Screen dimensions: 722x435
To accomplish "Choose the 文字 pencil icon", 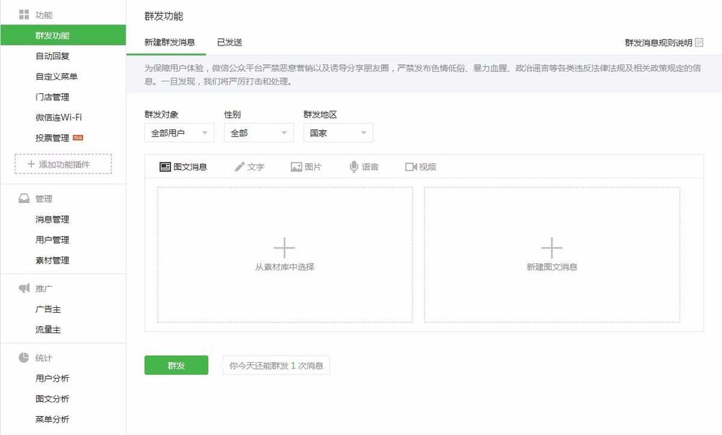I will pos(240,167).
